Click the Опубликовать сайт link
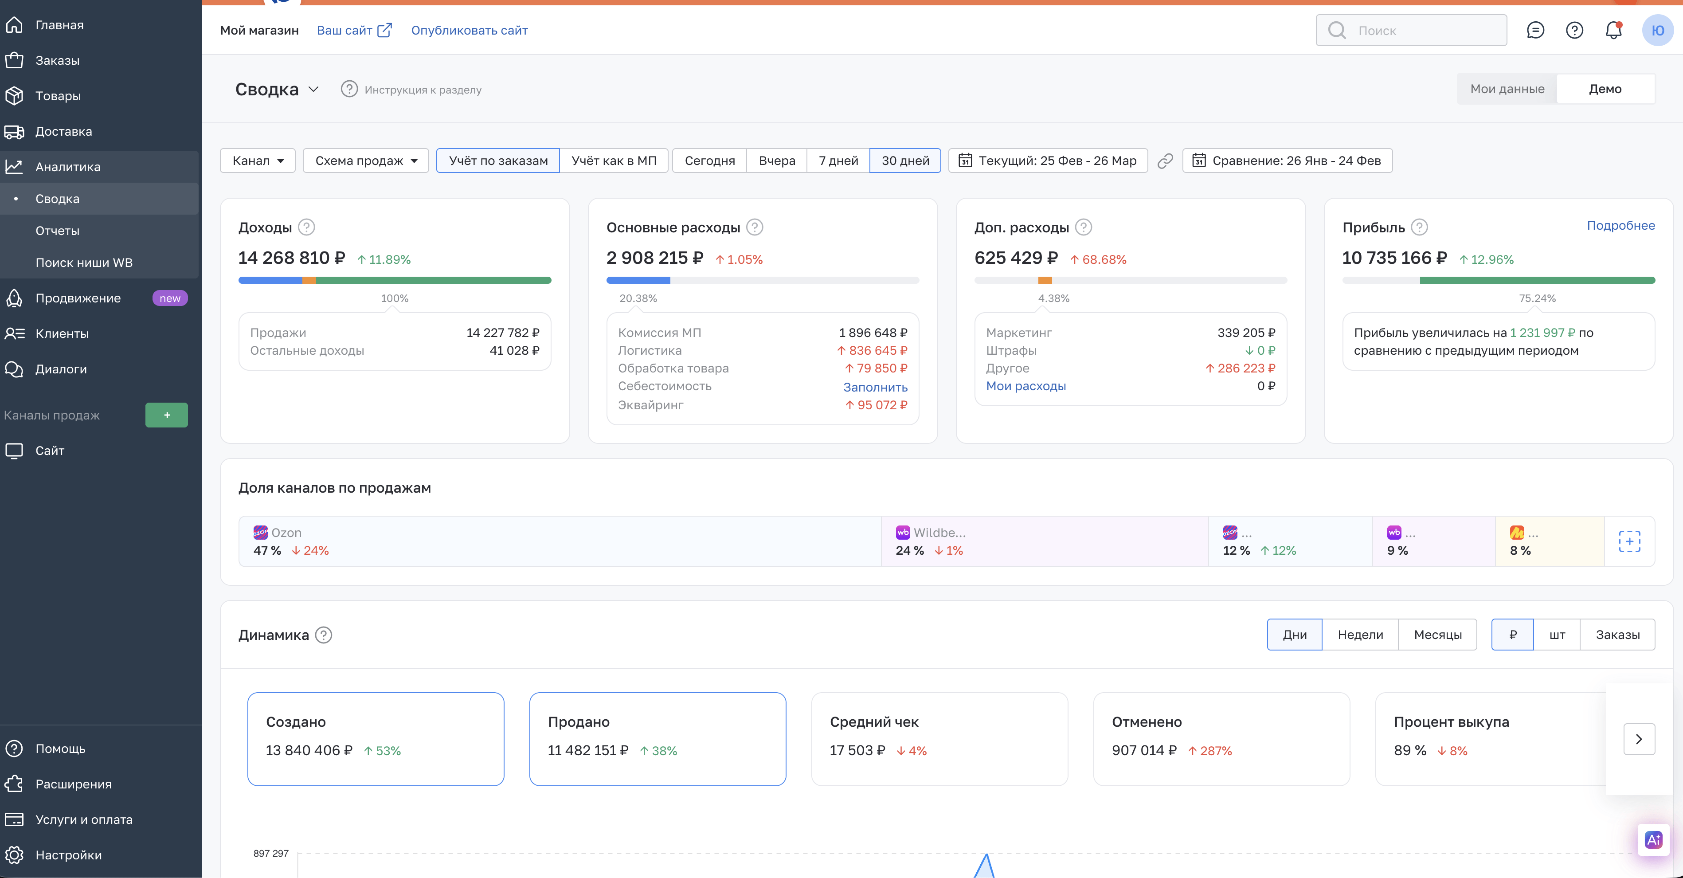Screen dimensions: 1683x878 469,30
